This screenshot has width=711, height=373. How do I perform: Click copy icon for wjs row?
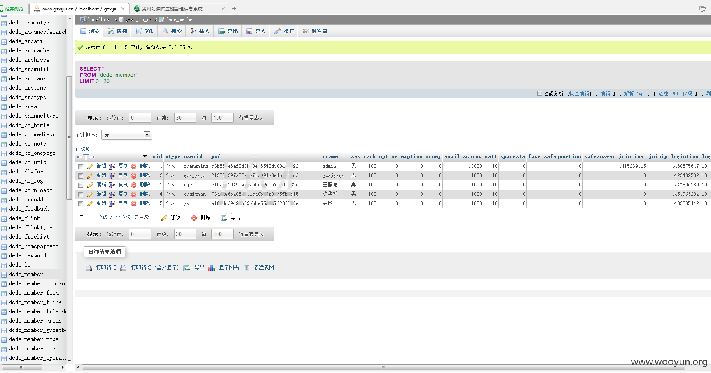click(112, 185)
